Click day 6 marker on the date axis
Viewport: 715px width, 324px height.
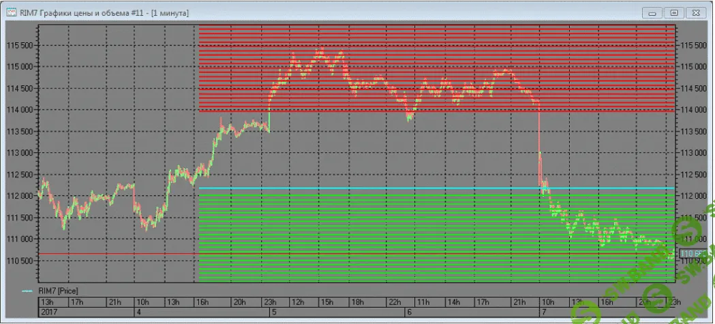tap(408, 312)
